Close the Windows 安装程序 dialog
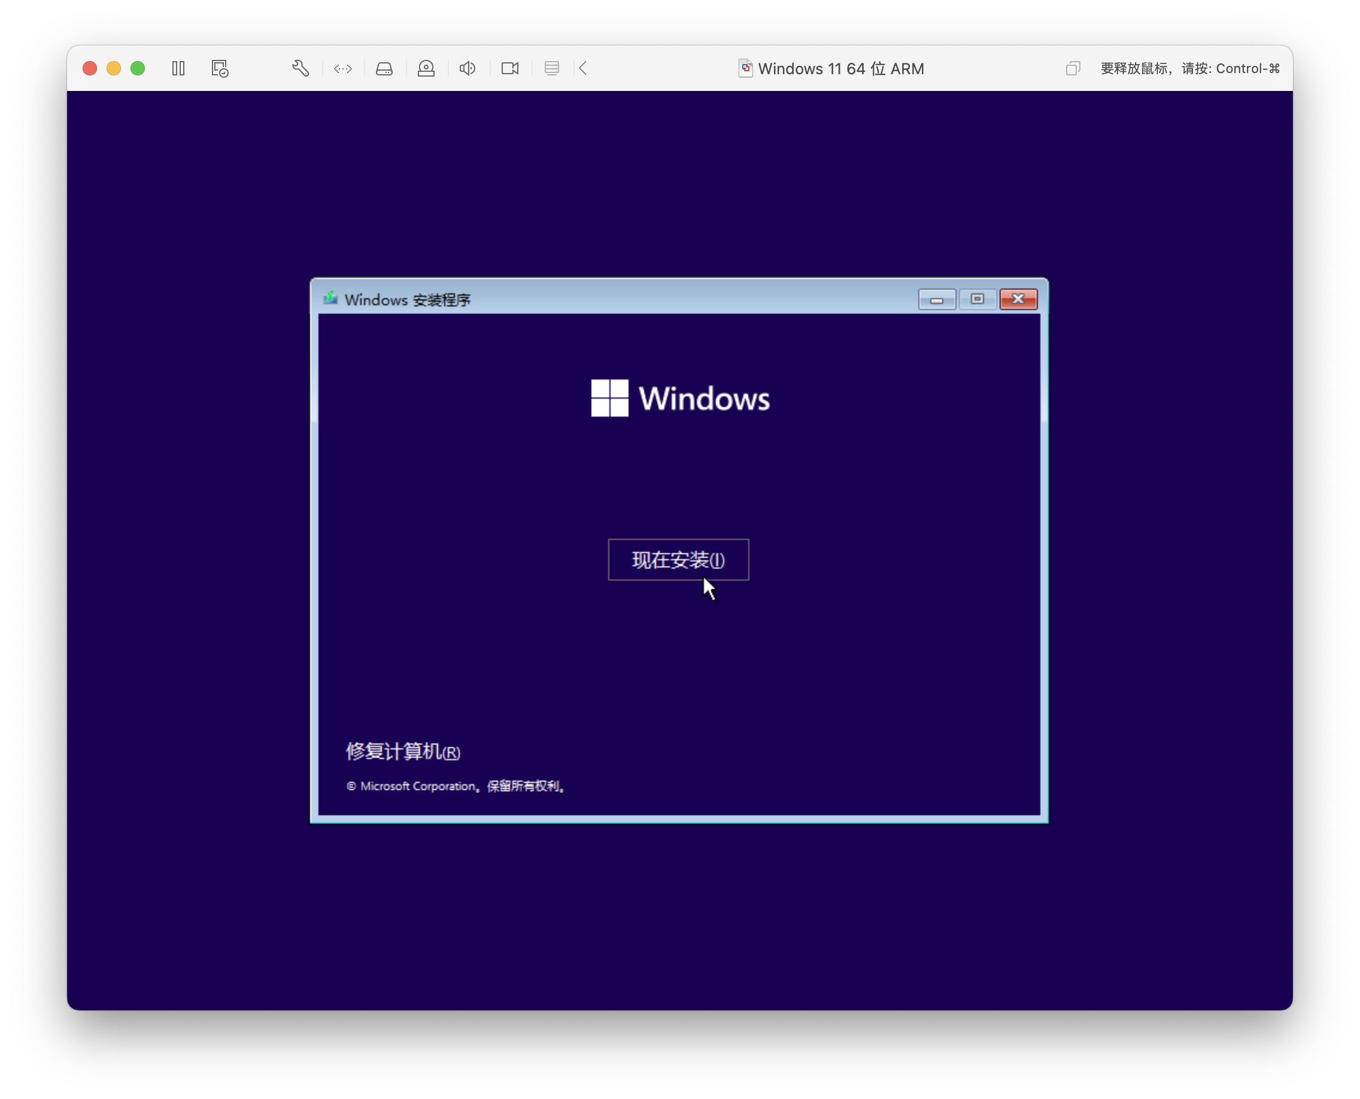The height and width of the screenshot is (1099, 1360). [1018, 299]
